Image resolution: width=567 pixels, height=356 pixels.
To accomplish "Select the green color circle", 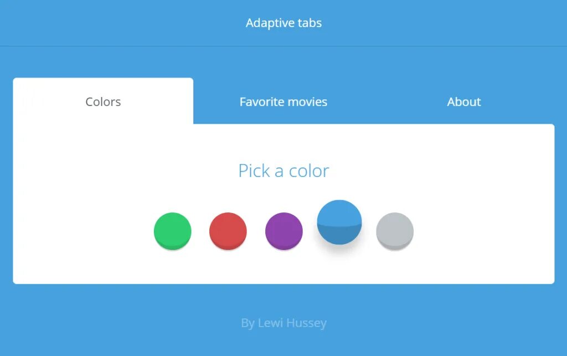I will point(172,231).
